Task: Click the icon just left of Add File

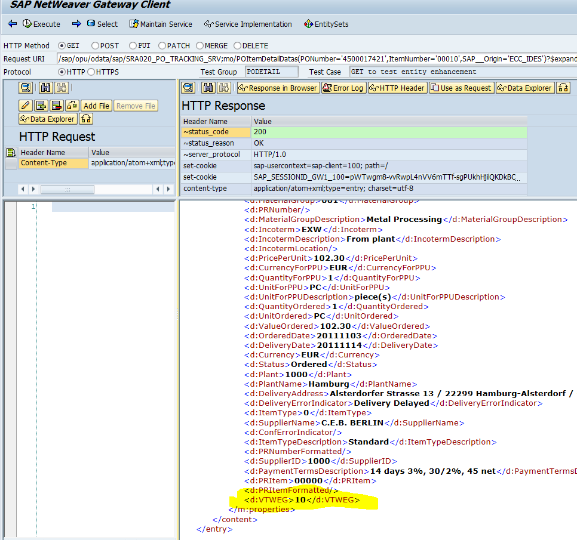Action: pyautogui.click(x=72, y=106)
